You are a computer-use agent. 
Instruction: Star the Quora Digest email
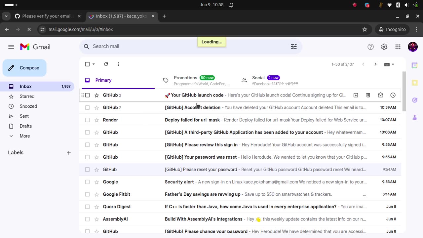(96, 207)
